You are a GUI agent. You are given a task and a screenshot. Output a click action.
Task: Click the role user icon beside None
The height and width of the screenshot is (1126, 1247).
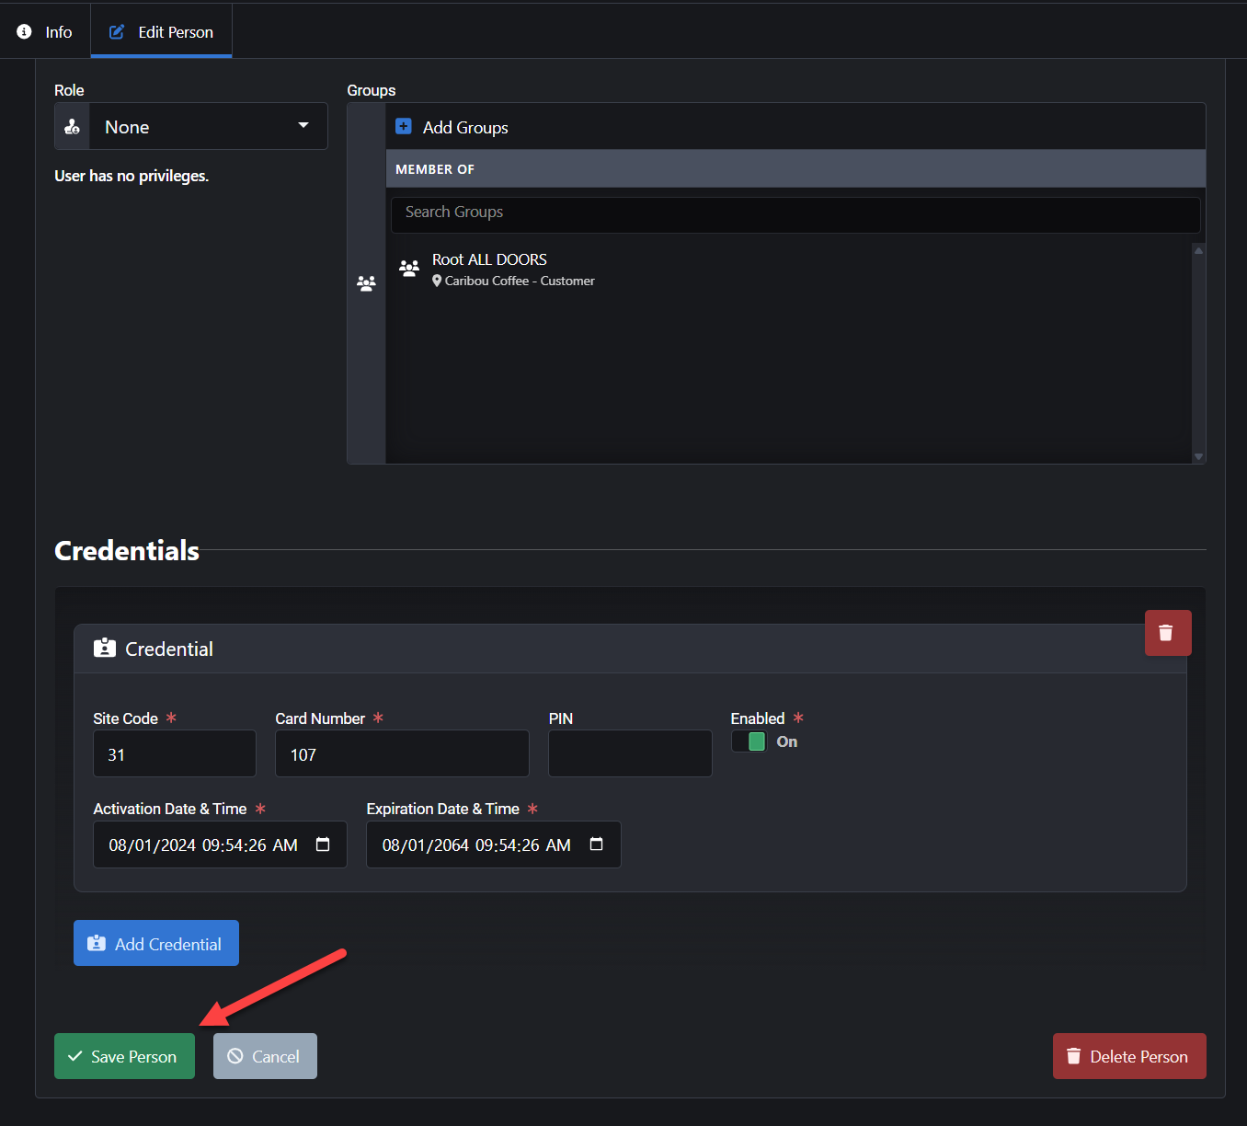(73, 127)
